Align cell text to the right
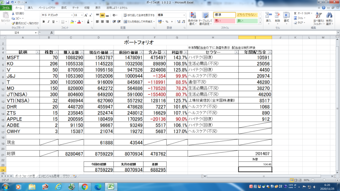Screen dimensions: 340x191 (x=107, y=22)
